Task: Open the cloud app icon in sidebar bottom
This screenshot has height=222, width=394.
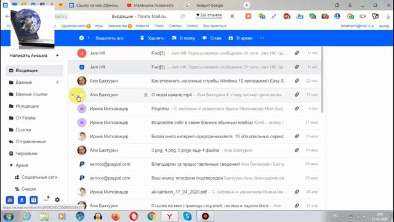Action: pyautogui.click(x=10, y=200)
